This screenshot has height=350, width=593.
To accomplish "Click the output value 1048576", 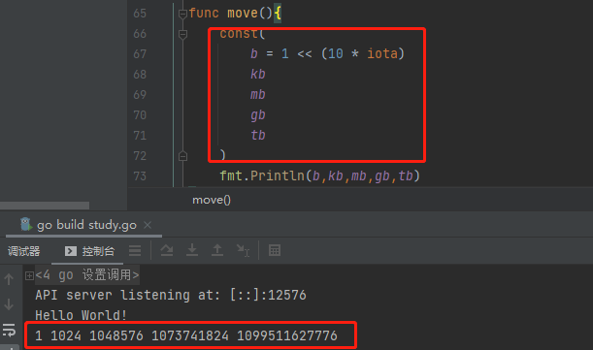I will pyautogui.click(x=116, y=335).
